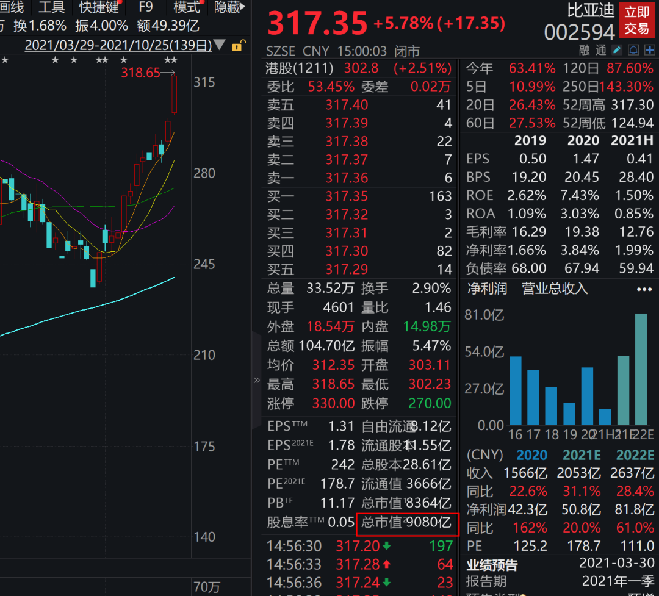The width and height of the screenshot is (659, 596).
Task: Switch to the 营业总收入 tab
Action: pos(555,289)
